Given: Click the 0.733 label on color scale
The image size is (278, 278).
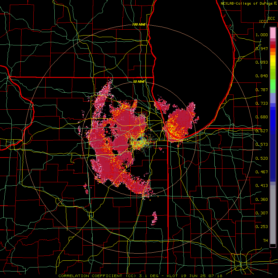Looking at the screenshot, I should coord(262,103).
